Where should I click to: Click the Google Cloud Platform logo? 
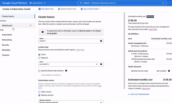click(x=15, y=3)
